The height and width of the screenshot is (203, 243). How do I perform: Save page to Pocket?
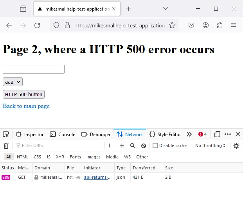tap(191, 25)
